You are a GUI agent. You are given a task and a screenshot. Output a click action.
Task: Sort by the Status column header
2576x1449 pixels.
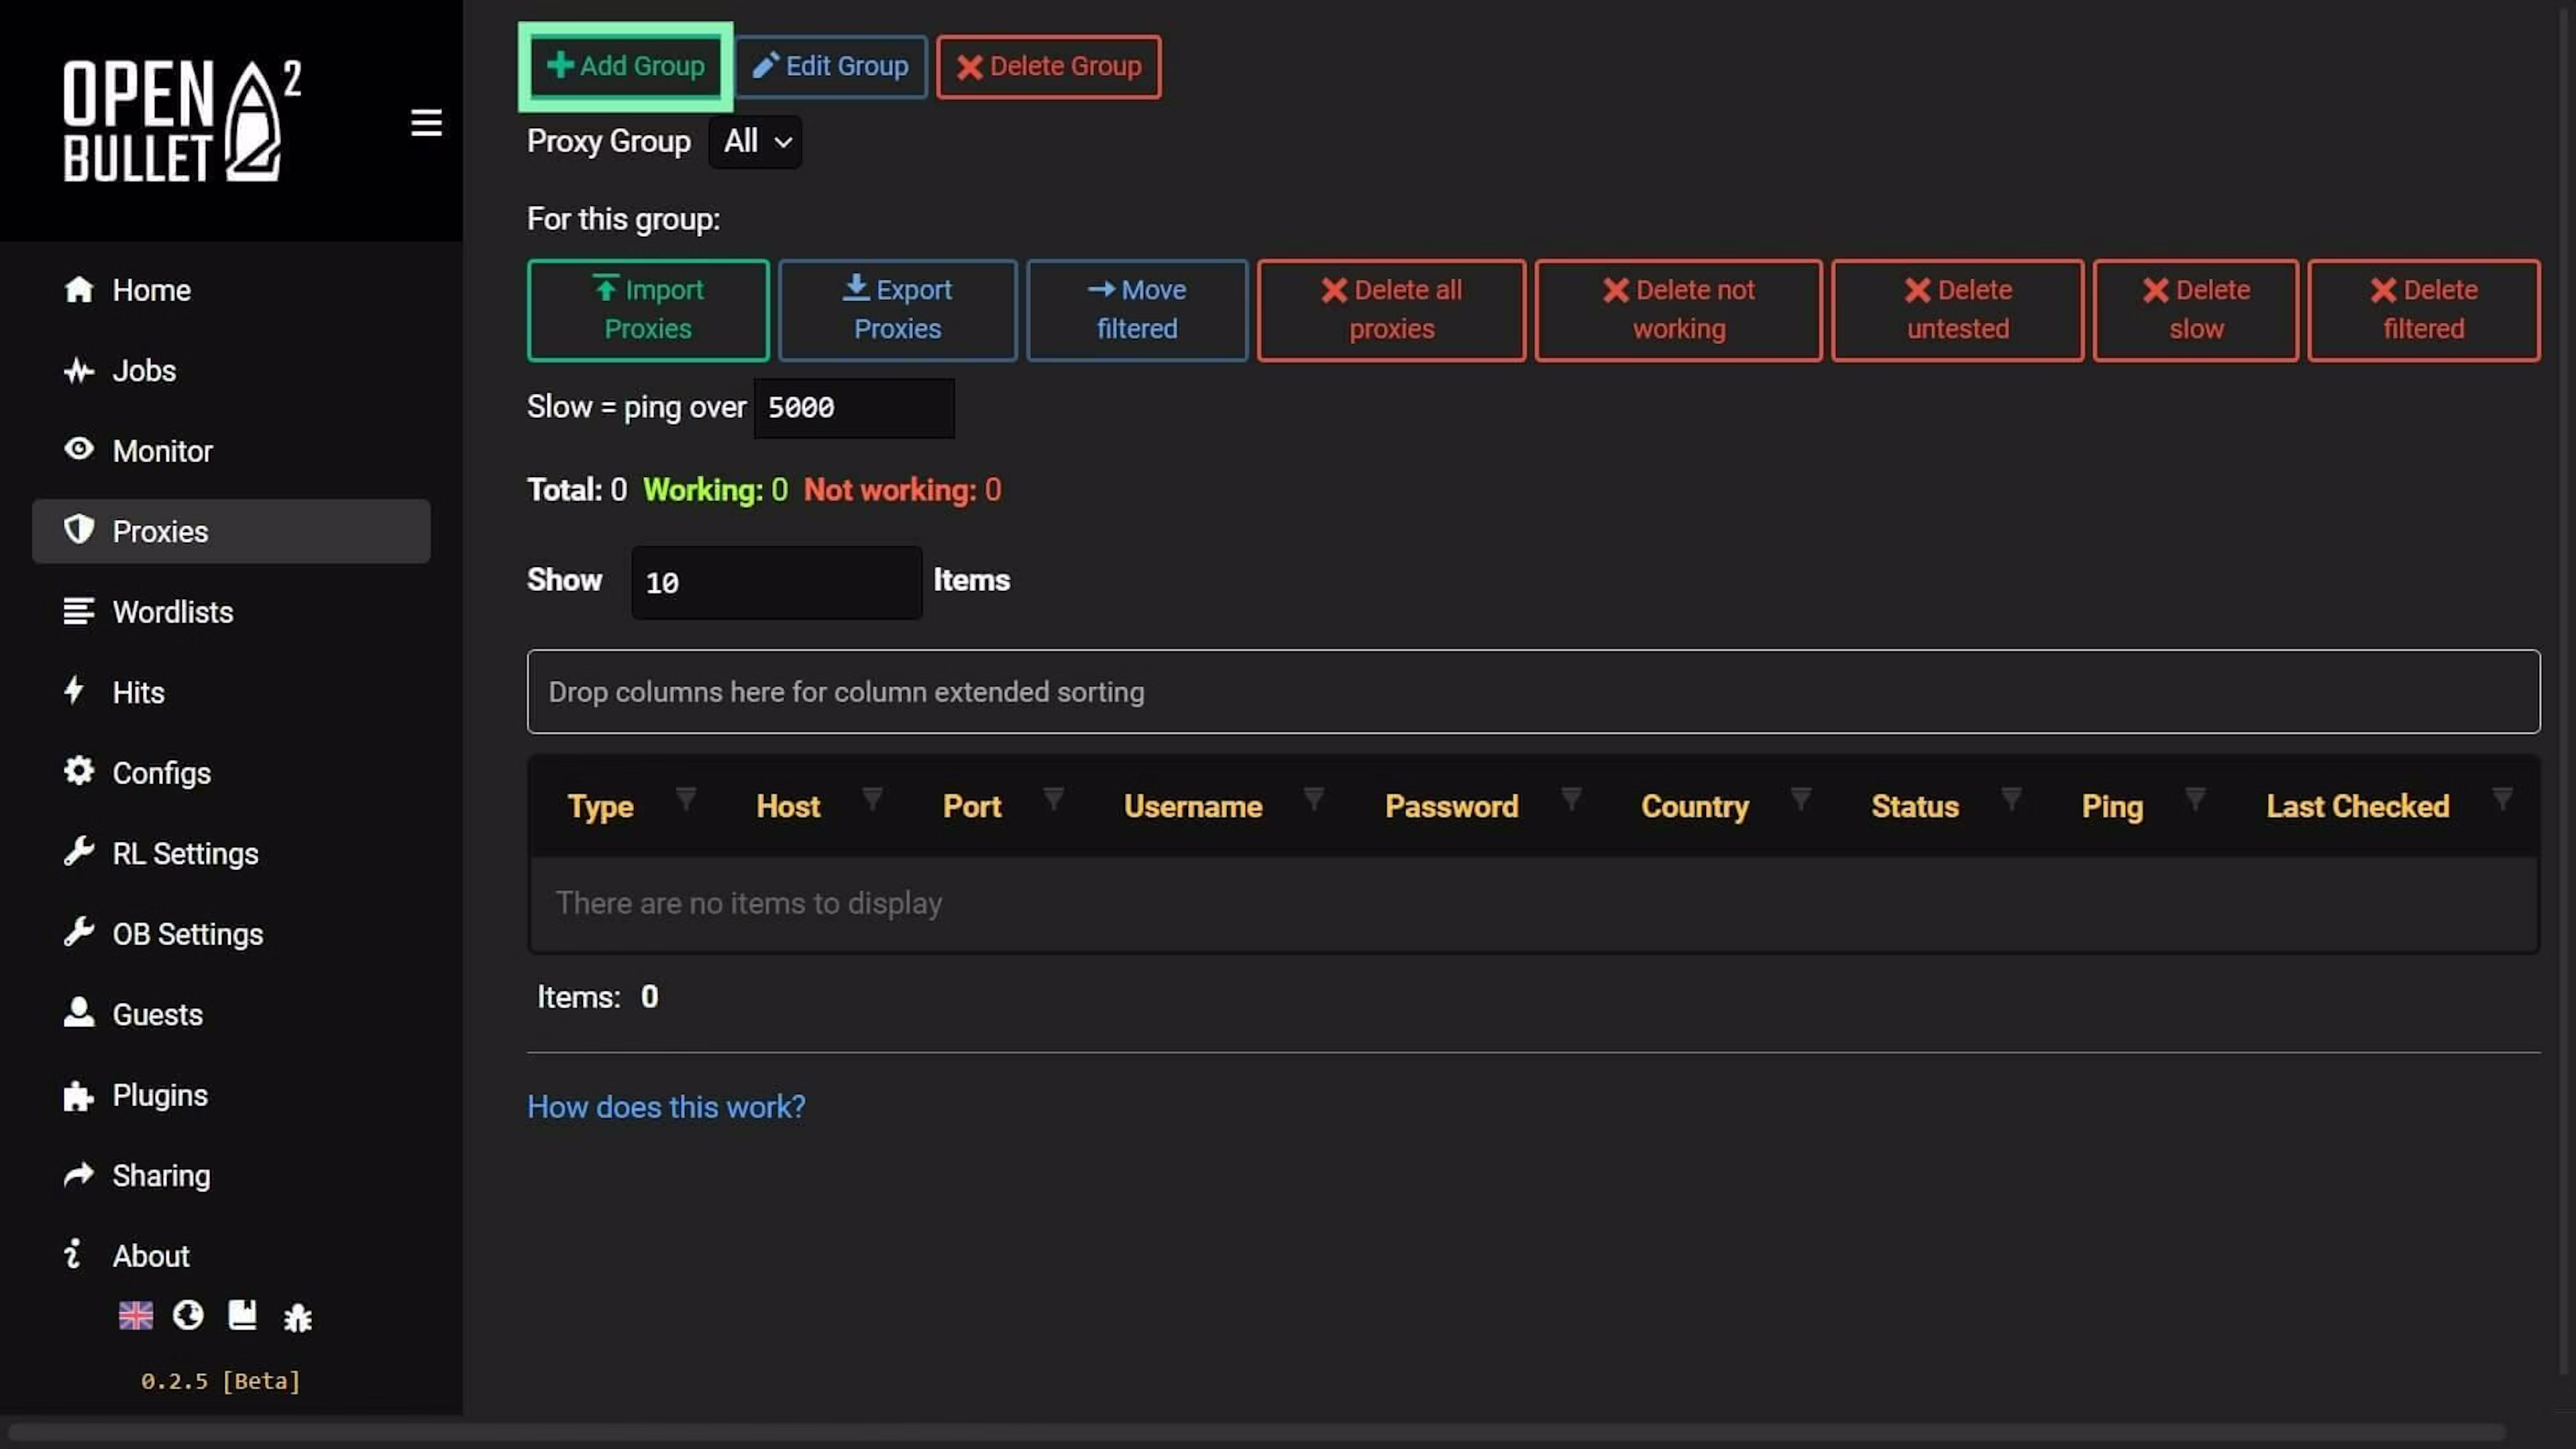[1915, 806]
